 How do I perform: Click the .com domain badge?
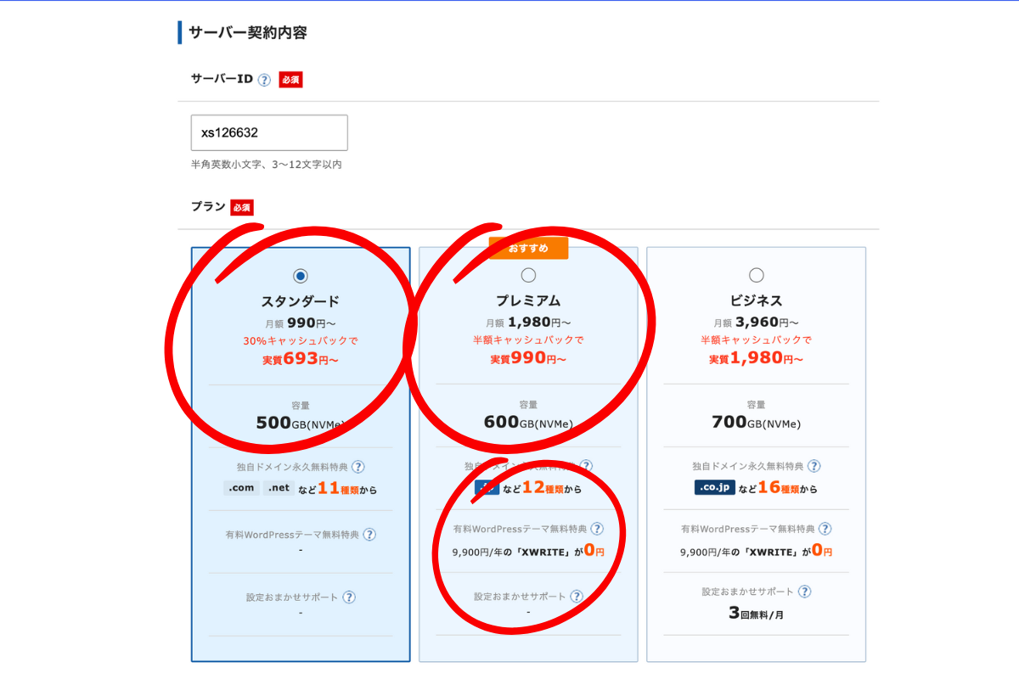[x=241, y=488]
